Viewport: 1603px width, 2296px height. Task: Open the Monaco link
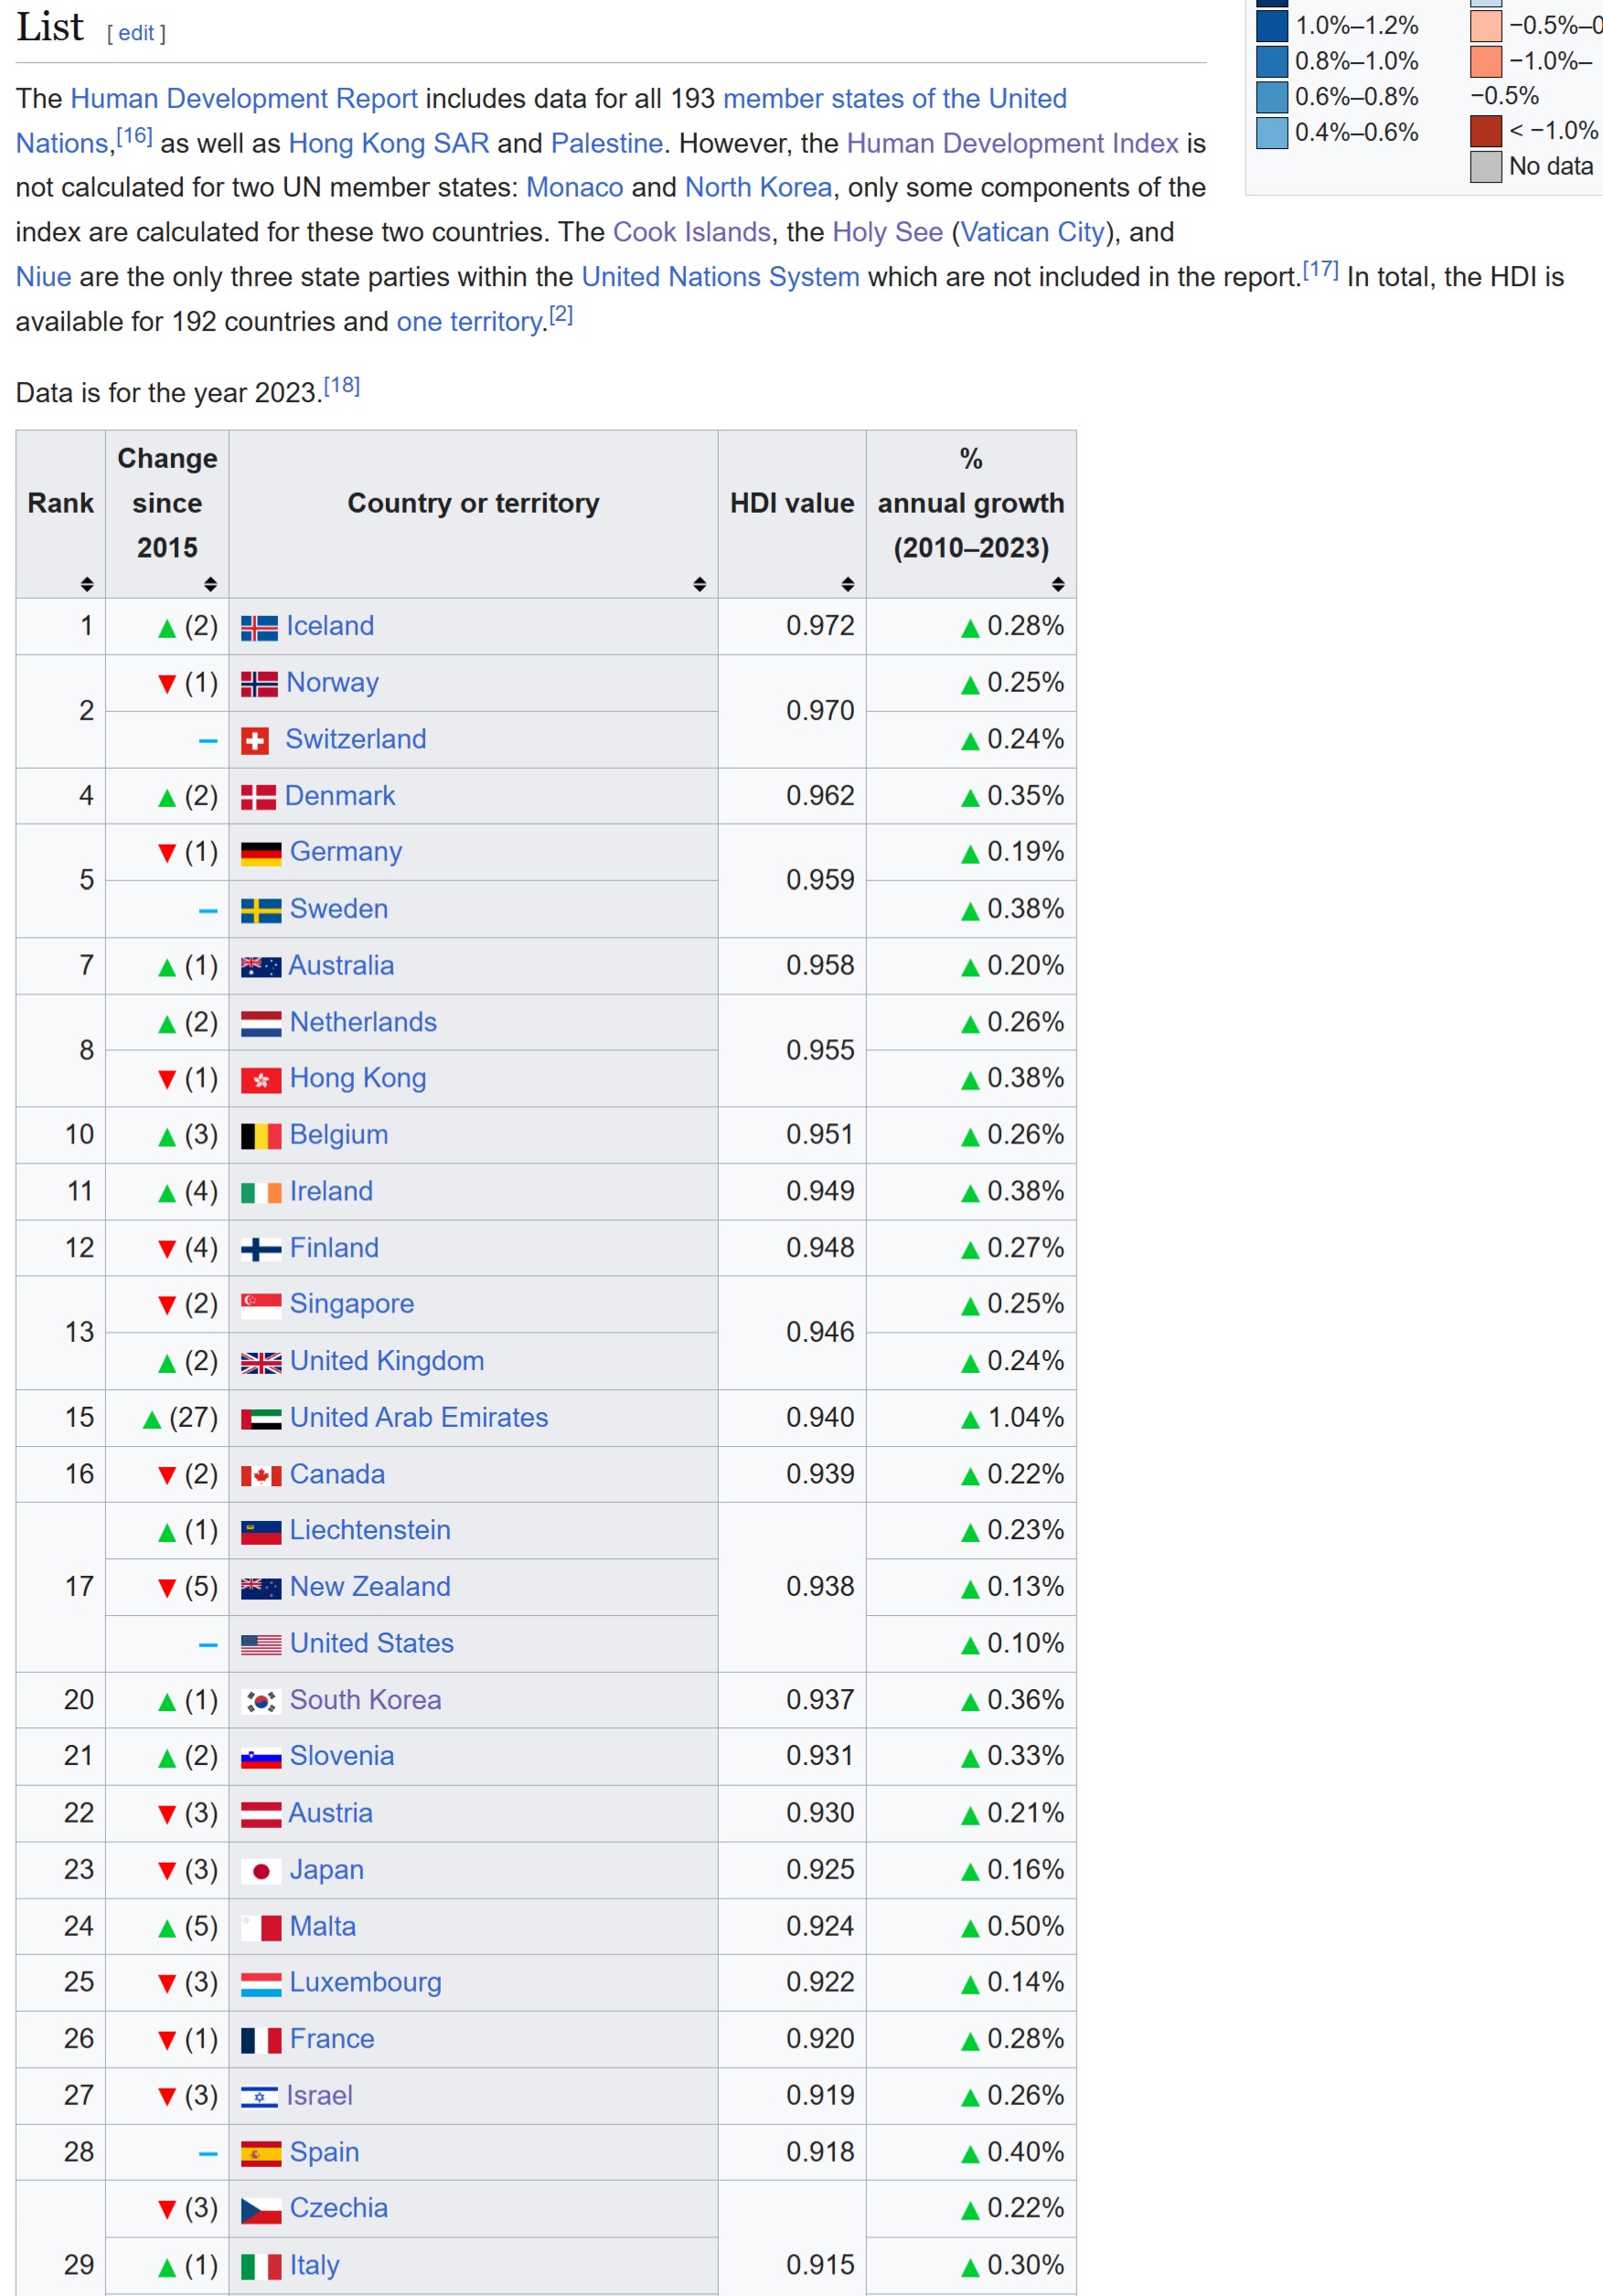point(574,188)
